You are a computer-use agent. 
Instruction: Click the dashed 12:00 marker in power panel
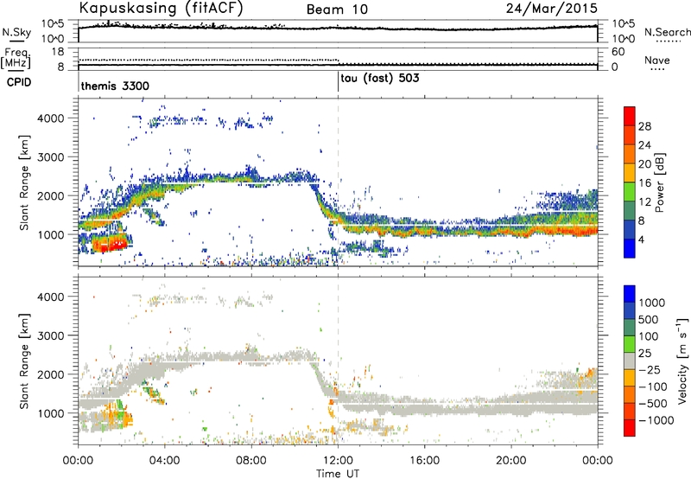(x=338, y=182)
